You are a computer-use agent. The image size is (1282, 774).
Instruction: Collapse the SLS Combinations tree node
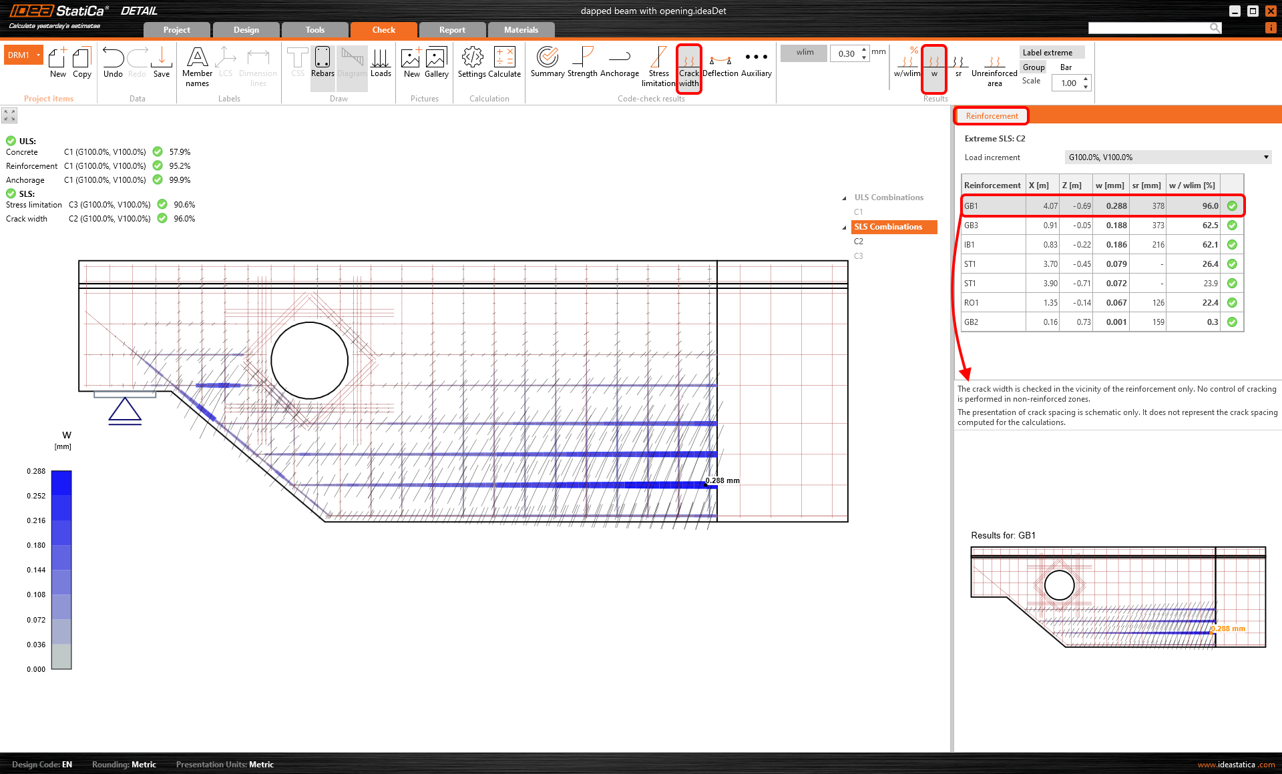point(844,226)
